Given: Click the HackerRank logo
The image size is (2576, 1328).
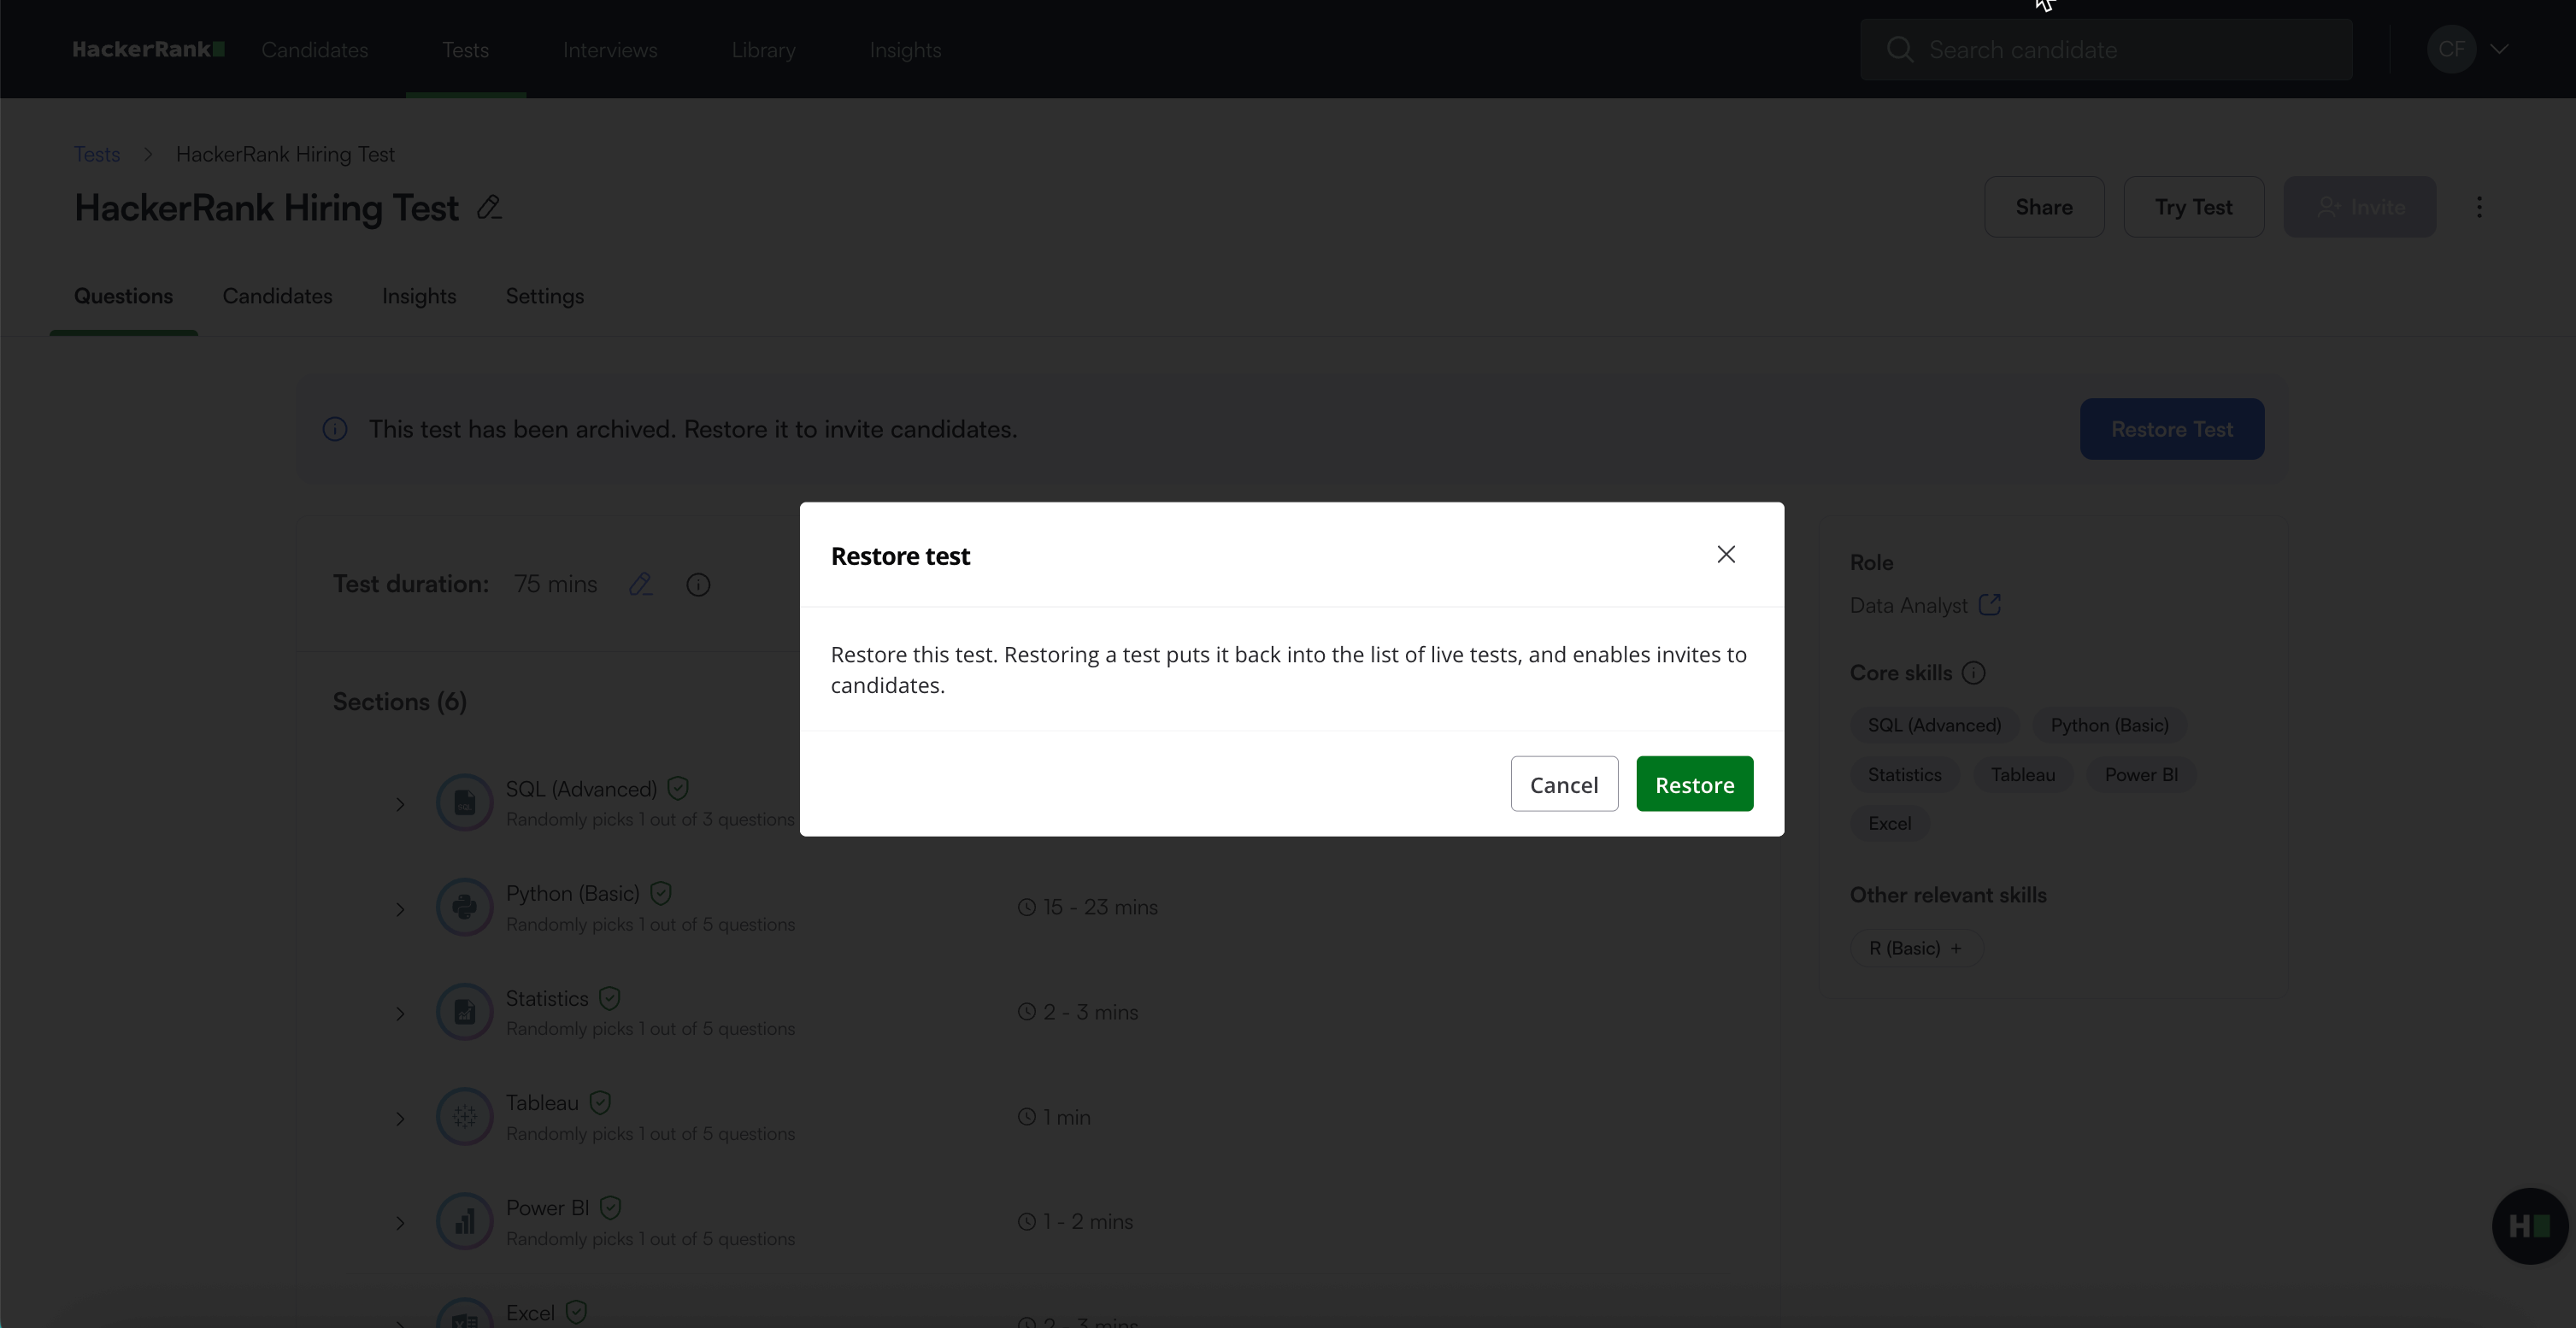Looking at the screenshot, I should 148,49.
